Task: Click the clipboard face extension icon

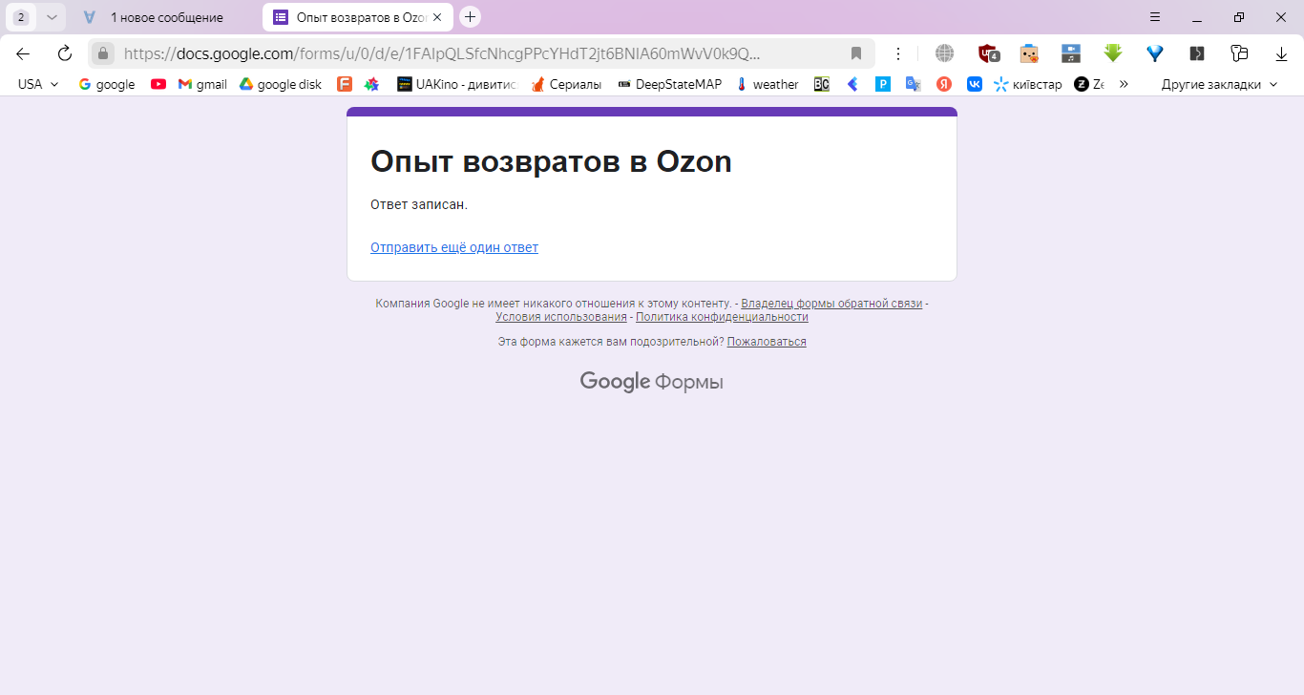Action: (x=1029, y=53)
